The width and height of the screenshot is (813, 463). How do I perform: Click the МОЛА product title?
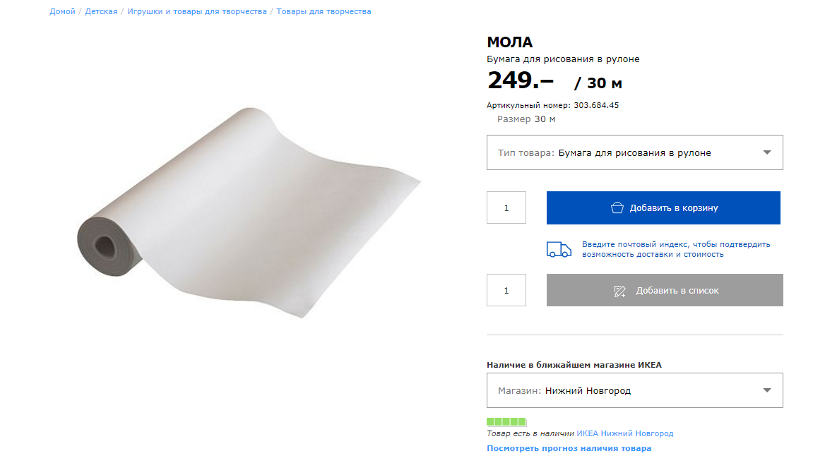509,42
